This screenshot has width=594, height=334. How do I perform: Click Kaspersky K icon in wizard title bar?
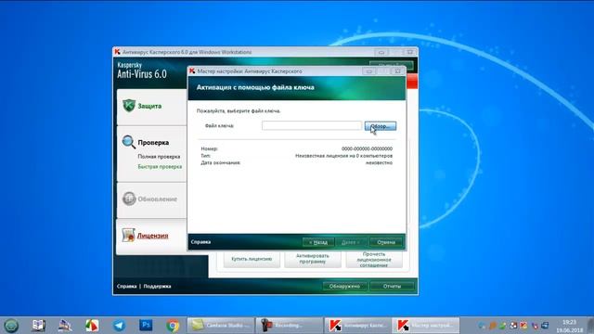click(x=192, y=71)
